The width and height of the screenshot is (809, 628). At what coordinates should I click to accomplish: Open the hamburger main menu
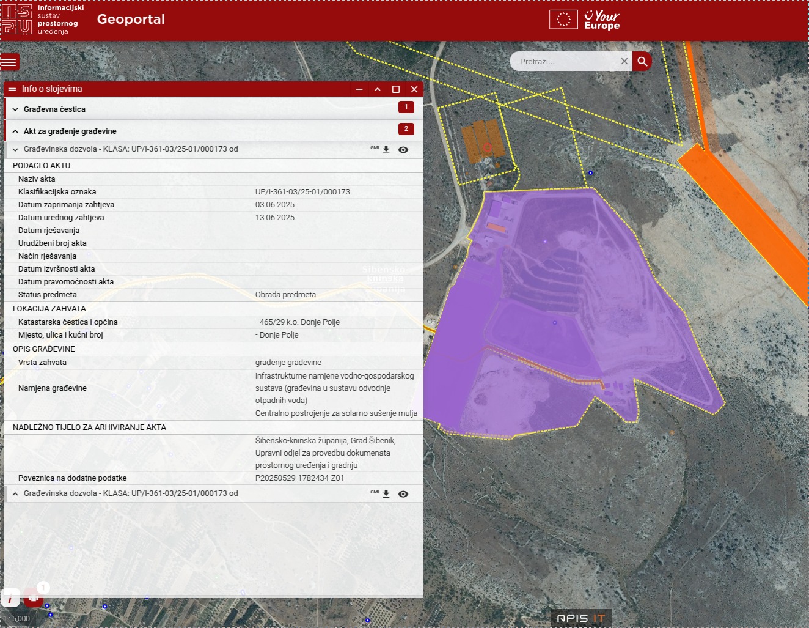pyautogui.click(x=10, y=62)
